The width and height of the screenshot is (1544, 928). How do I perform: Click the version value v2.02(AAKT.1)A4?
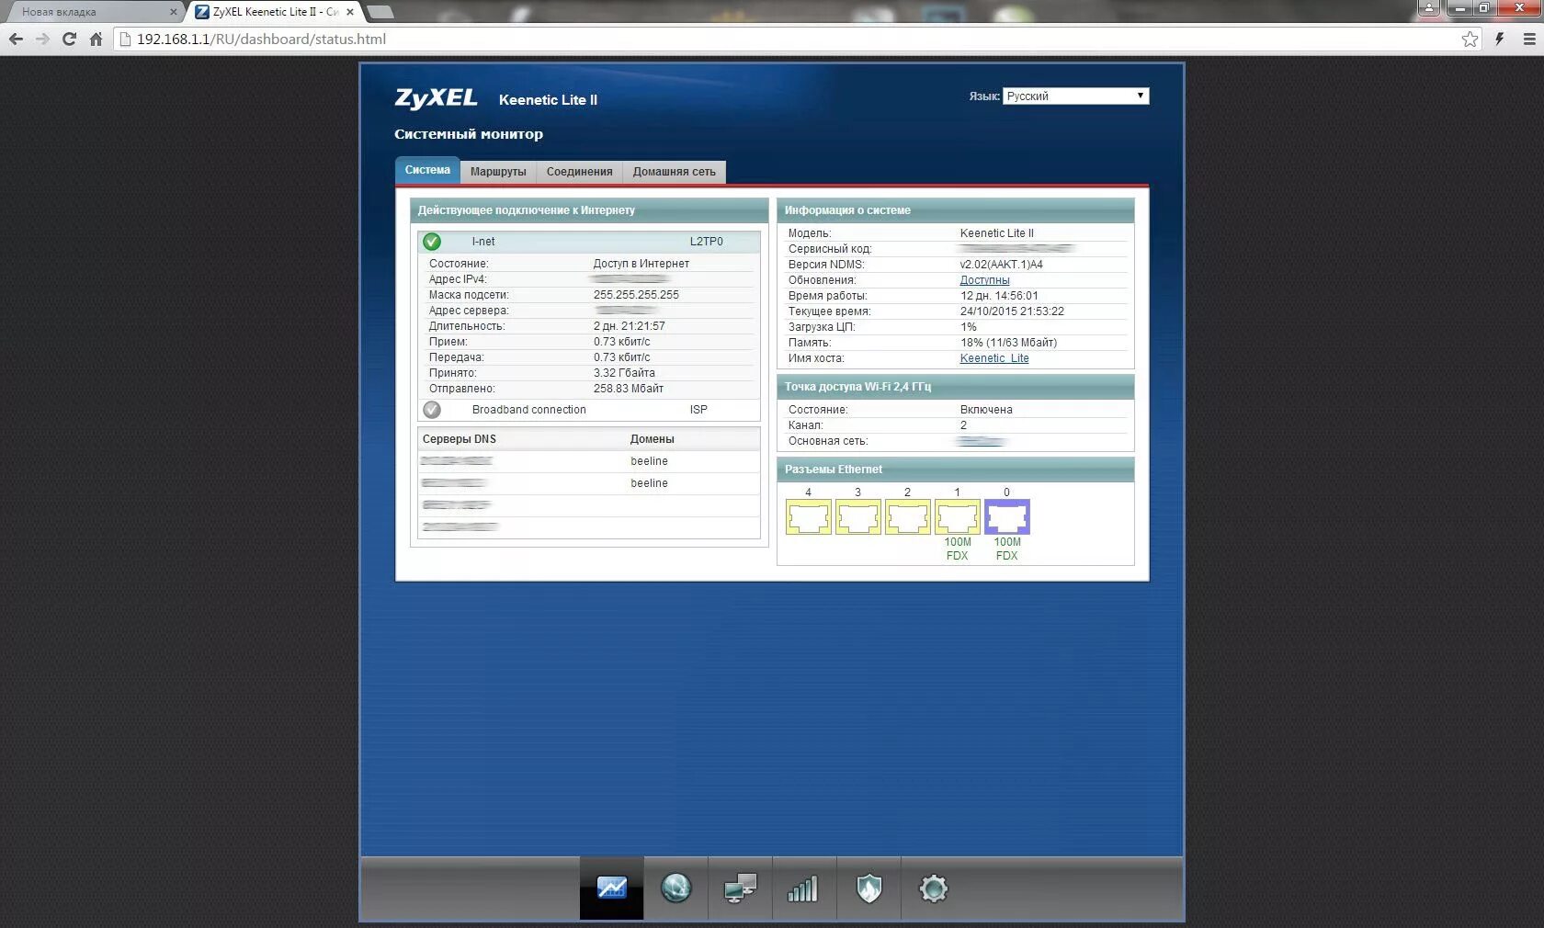[x=1001, y=265]
